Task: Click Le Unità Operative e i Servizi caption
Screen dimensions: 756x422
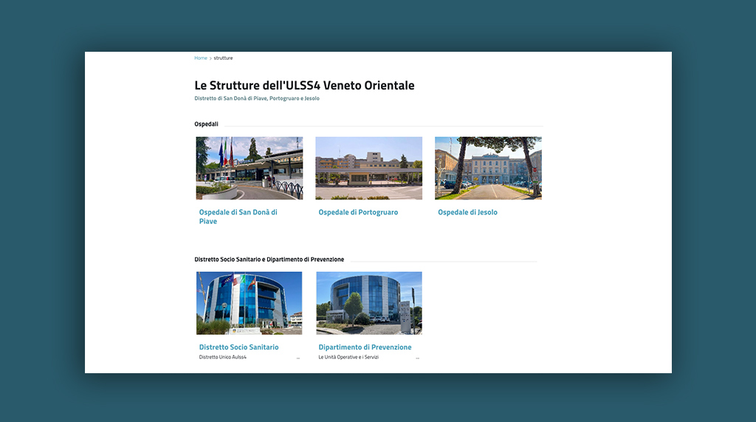Action: click(348, 357)
